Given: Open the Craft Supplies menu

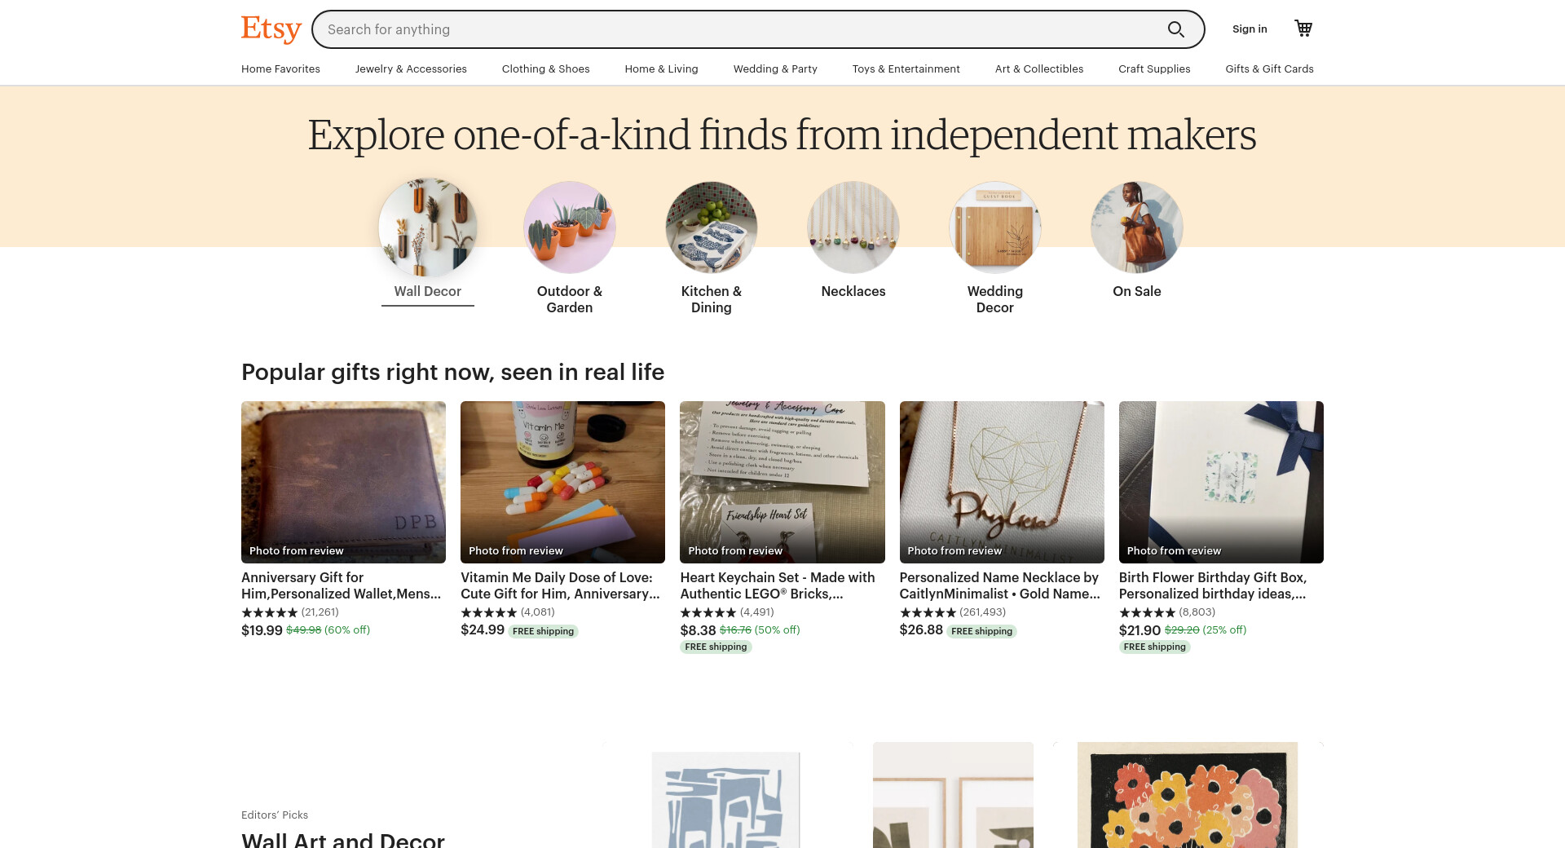Looking at the screenshot, I should (1154, 68).
